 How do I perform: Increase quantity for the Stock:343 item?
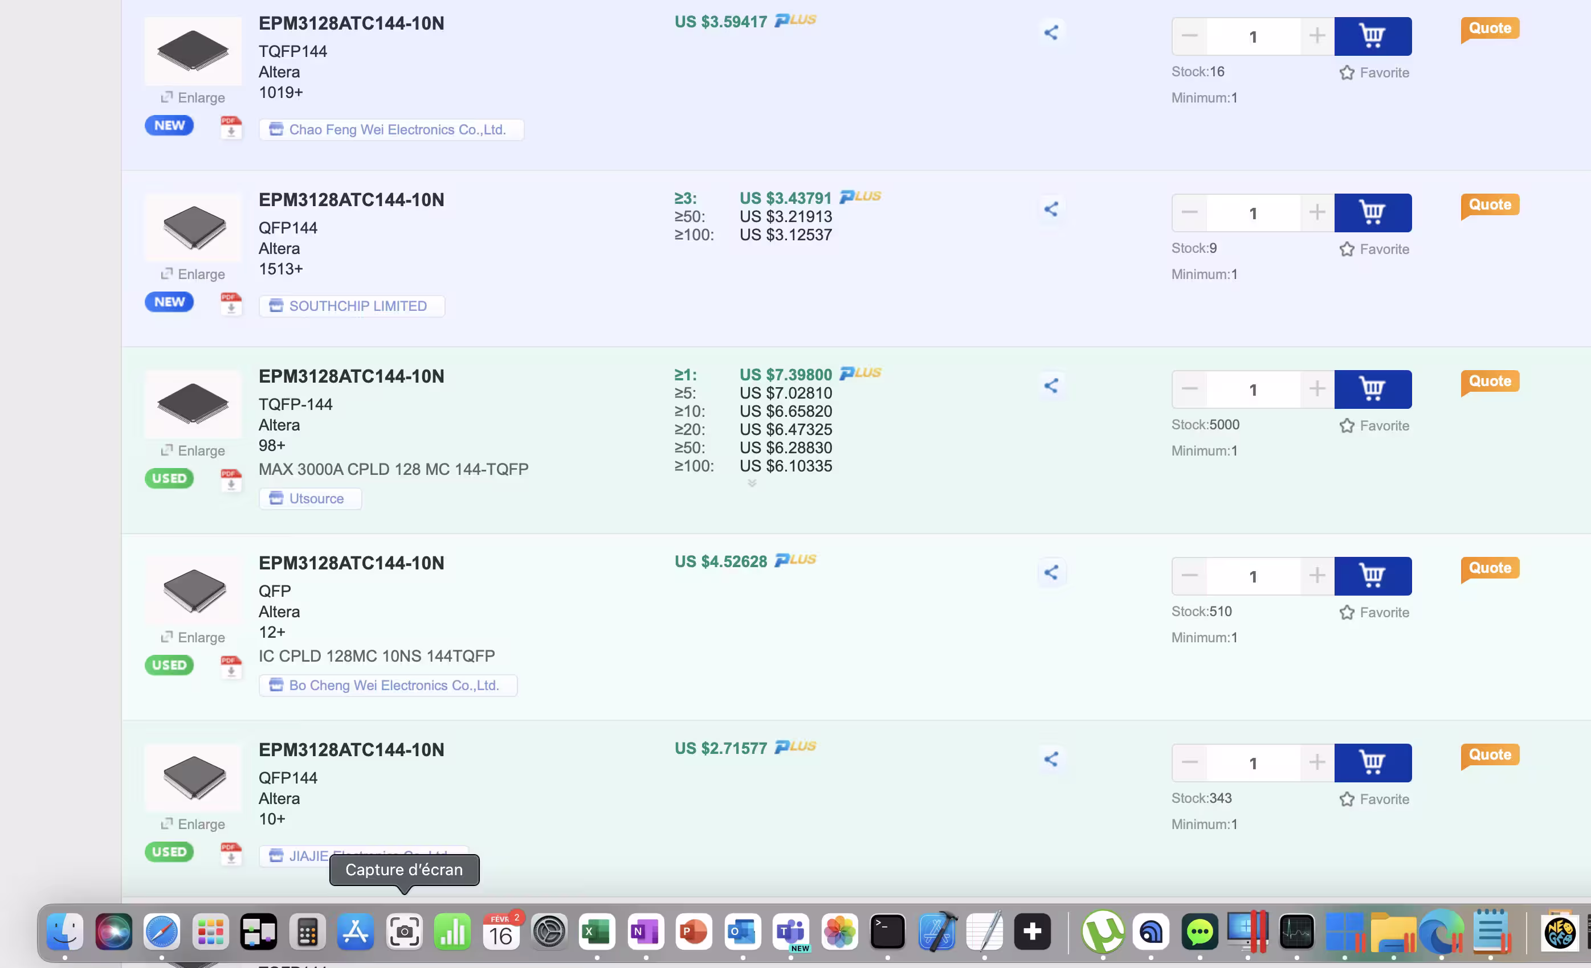click(x=1317, y=763)
